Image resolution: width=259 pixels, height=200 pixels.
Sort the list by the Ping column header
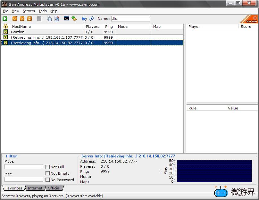[x=109, y=27]
